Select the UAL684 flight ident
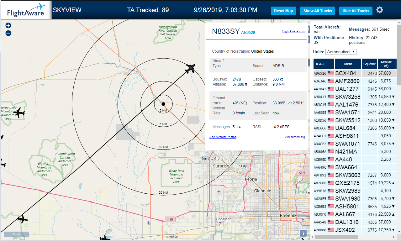Screen dimensions: 401x241 (345, 128)
